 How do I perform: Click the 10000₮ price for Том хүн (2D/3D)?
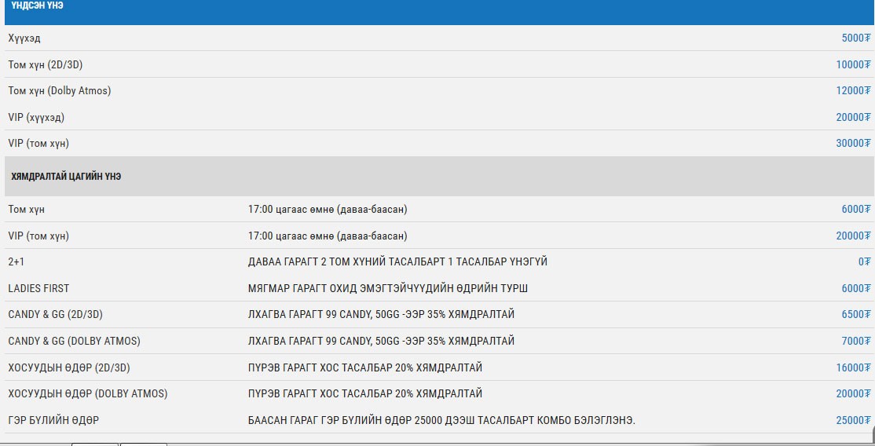point(853,65)
